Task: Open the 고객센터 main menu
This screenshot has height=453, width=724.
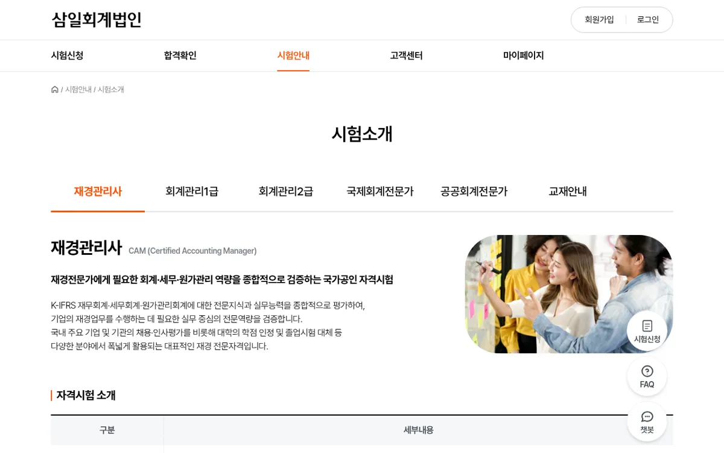Action: pyautogui.click(x=406, y=56)
